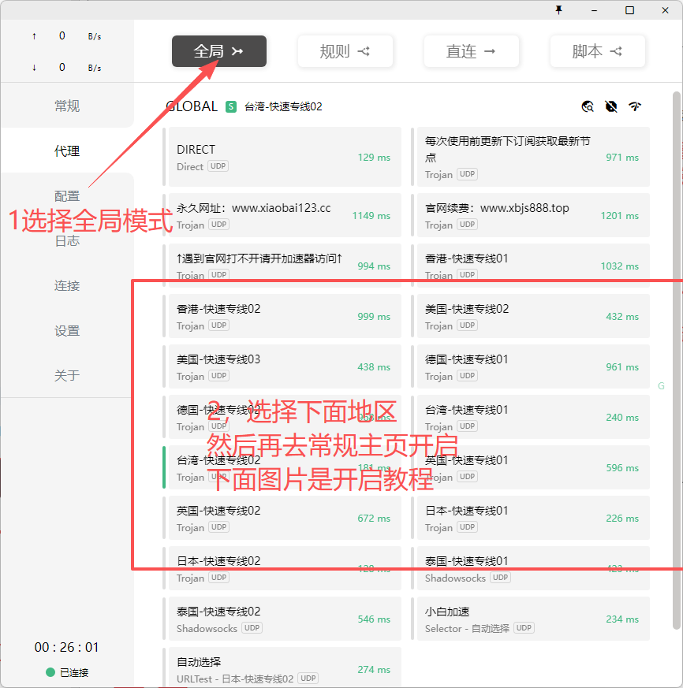Screen dimensions: 683x688
Task: Select the 小白加速 selector node
Action: point(532,619)
